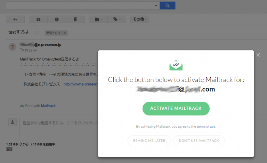The width and height of the screenshot is (267, 163).
Task: Open the search options dropdown arrow
Action: click(156, 6)
